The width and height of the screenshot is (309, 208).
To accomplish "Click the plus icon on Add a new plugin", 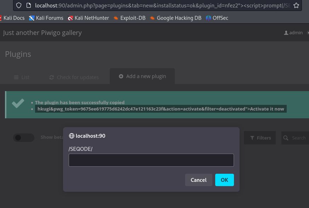I will 121,76.
